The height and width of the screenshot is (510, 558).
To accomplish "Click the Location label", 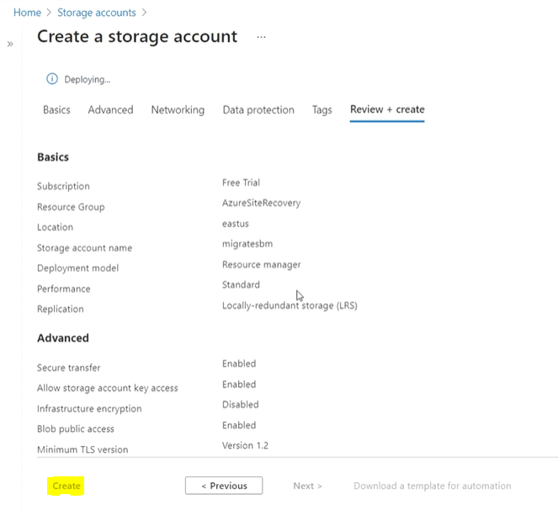I will (56, 227).
